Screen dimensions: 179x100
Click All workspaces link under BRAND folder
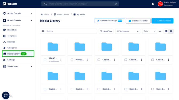[x=54, y=61]
